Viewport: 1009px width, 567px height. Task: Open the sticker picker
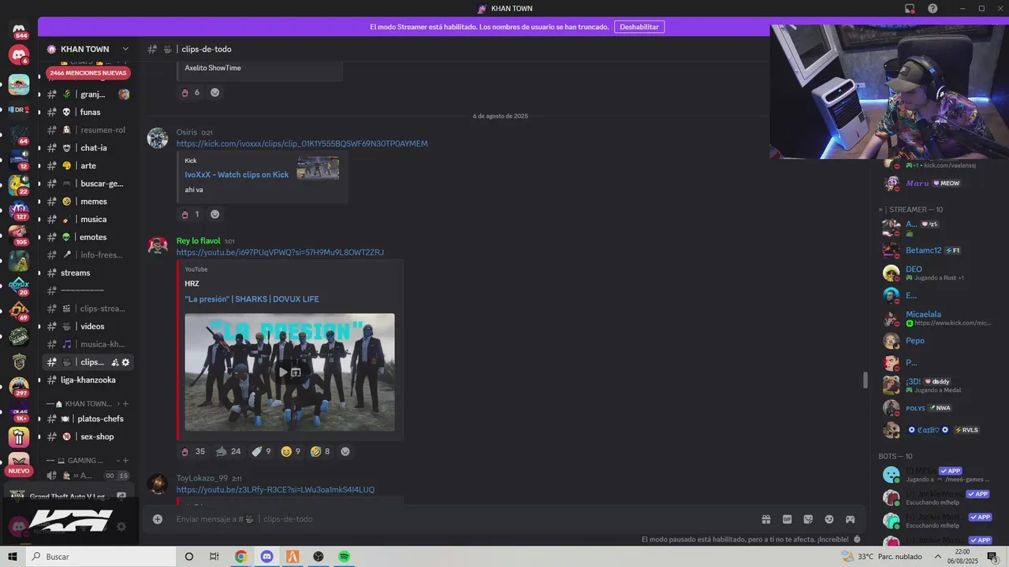[808, 519]
